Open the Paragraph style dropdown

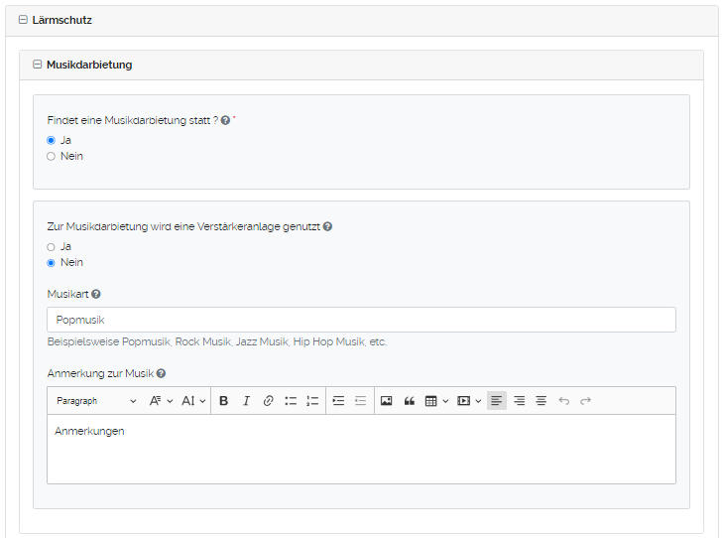96,401
